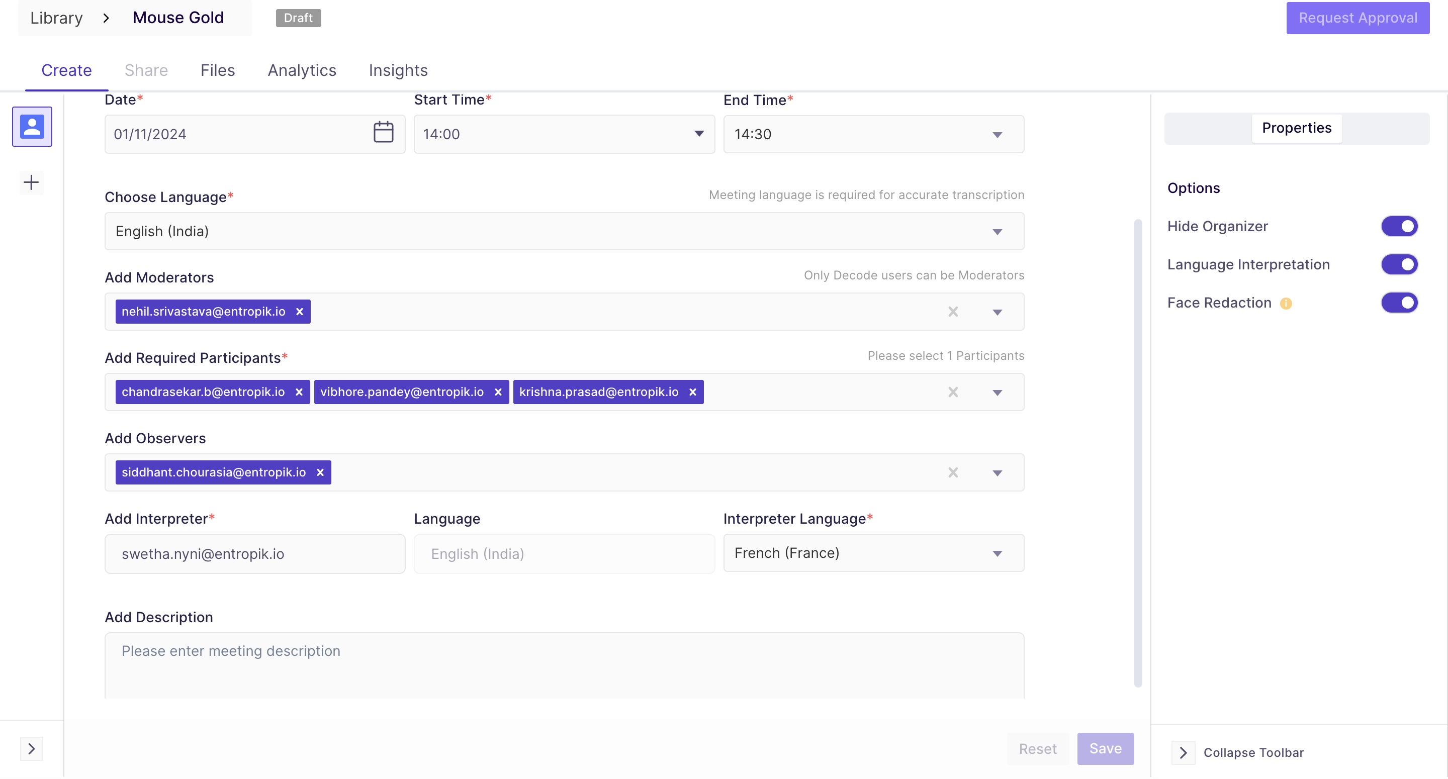Toggle Hide Organizer switch

pyautogui.click(x=1399, y=227)
